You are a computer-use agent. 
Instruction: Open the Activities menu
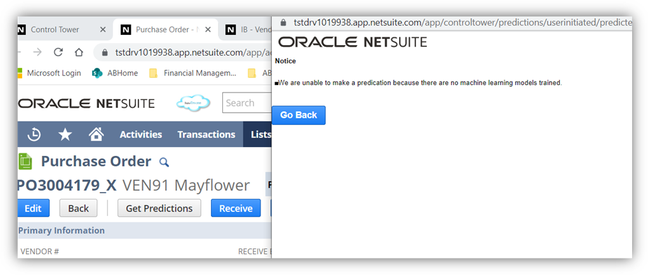141,134
